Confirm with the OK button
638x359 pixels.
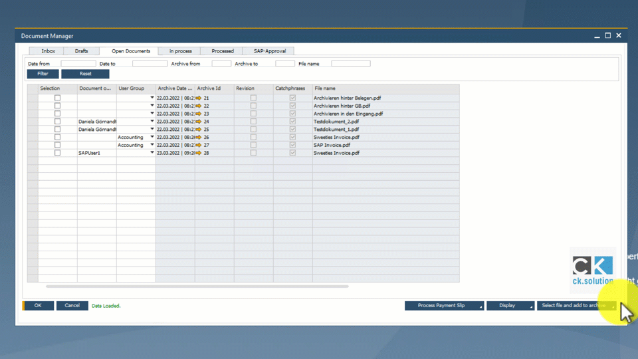(38, 306)
